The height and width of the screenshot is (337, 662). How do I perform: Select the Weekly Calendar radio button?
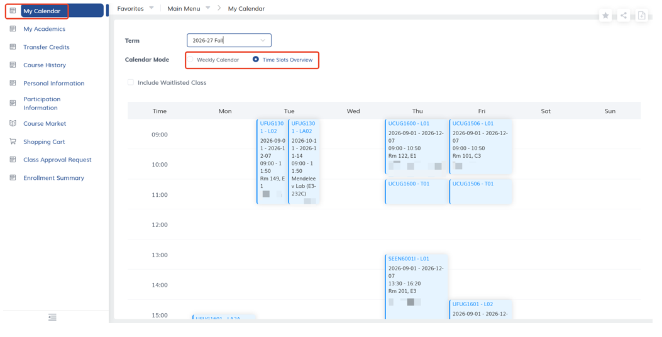tap(190, 60)
